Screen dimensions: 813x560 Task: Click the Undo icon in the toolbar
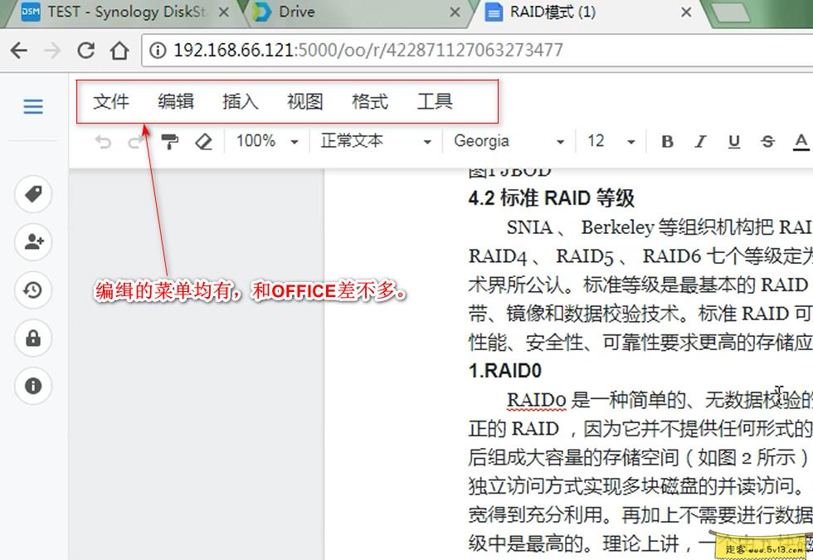[x=103, y=141]
